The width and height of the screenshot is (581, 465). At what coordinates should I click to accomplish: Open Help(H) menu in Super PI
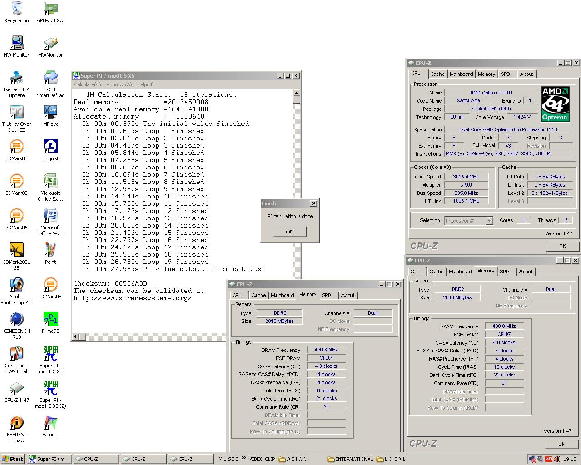pos(145,84)
